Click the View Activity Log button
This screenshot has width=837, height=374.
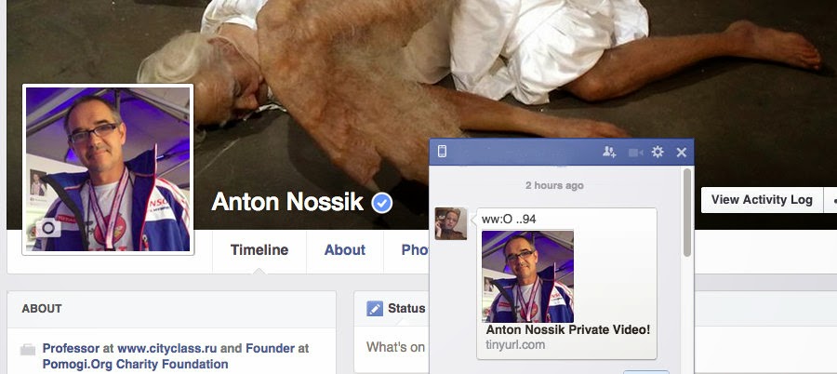coord(762,200)
